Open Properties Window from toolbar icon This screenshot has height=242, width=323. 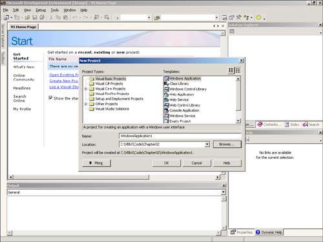click(x=232, y=17)
